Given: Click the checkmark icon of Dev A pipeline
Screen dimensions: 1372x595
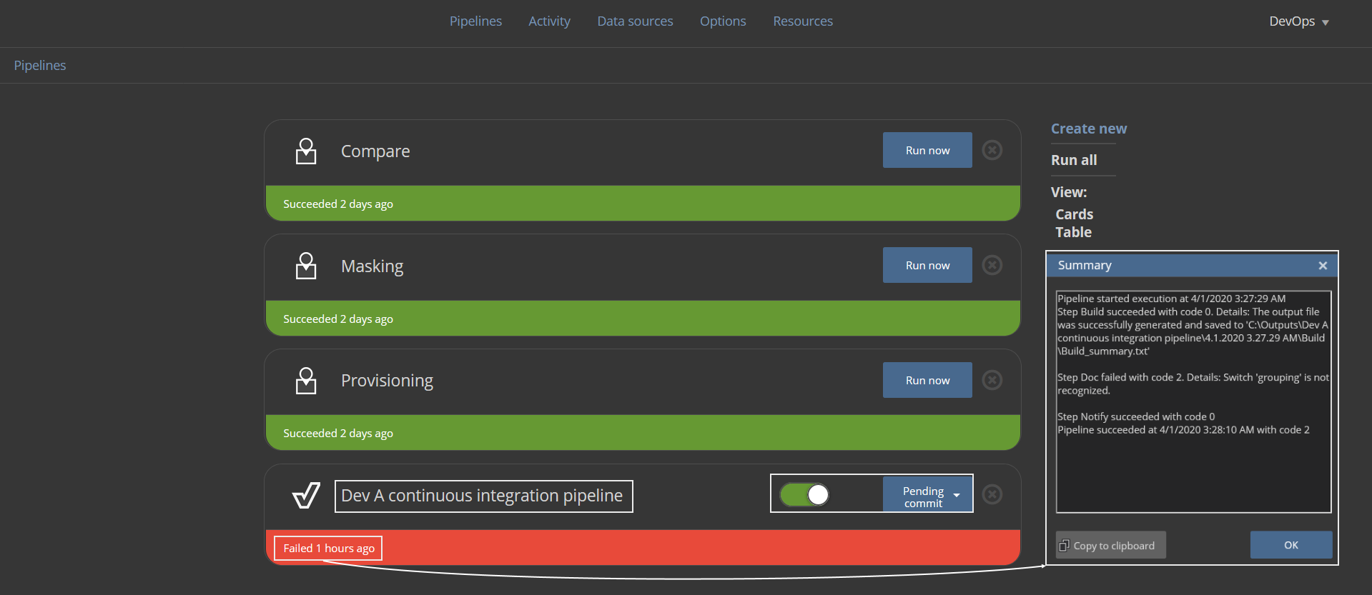Looking at the screenshot, I should [306, 495].
